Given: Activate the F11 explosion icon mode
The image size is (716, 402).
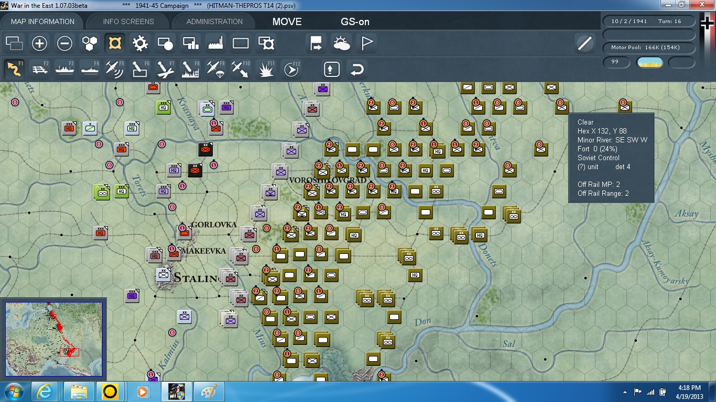Looking at the screenshot, I should (x=266, y=69).
